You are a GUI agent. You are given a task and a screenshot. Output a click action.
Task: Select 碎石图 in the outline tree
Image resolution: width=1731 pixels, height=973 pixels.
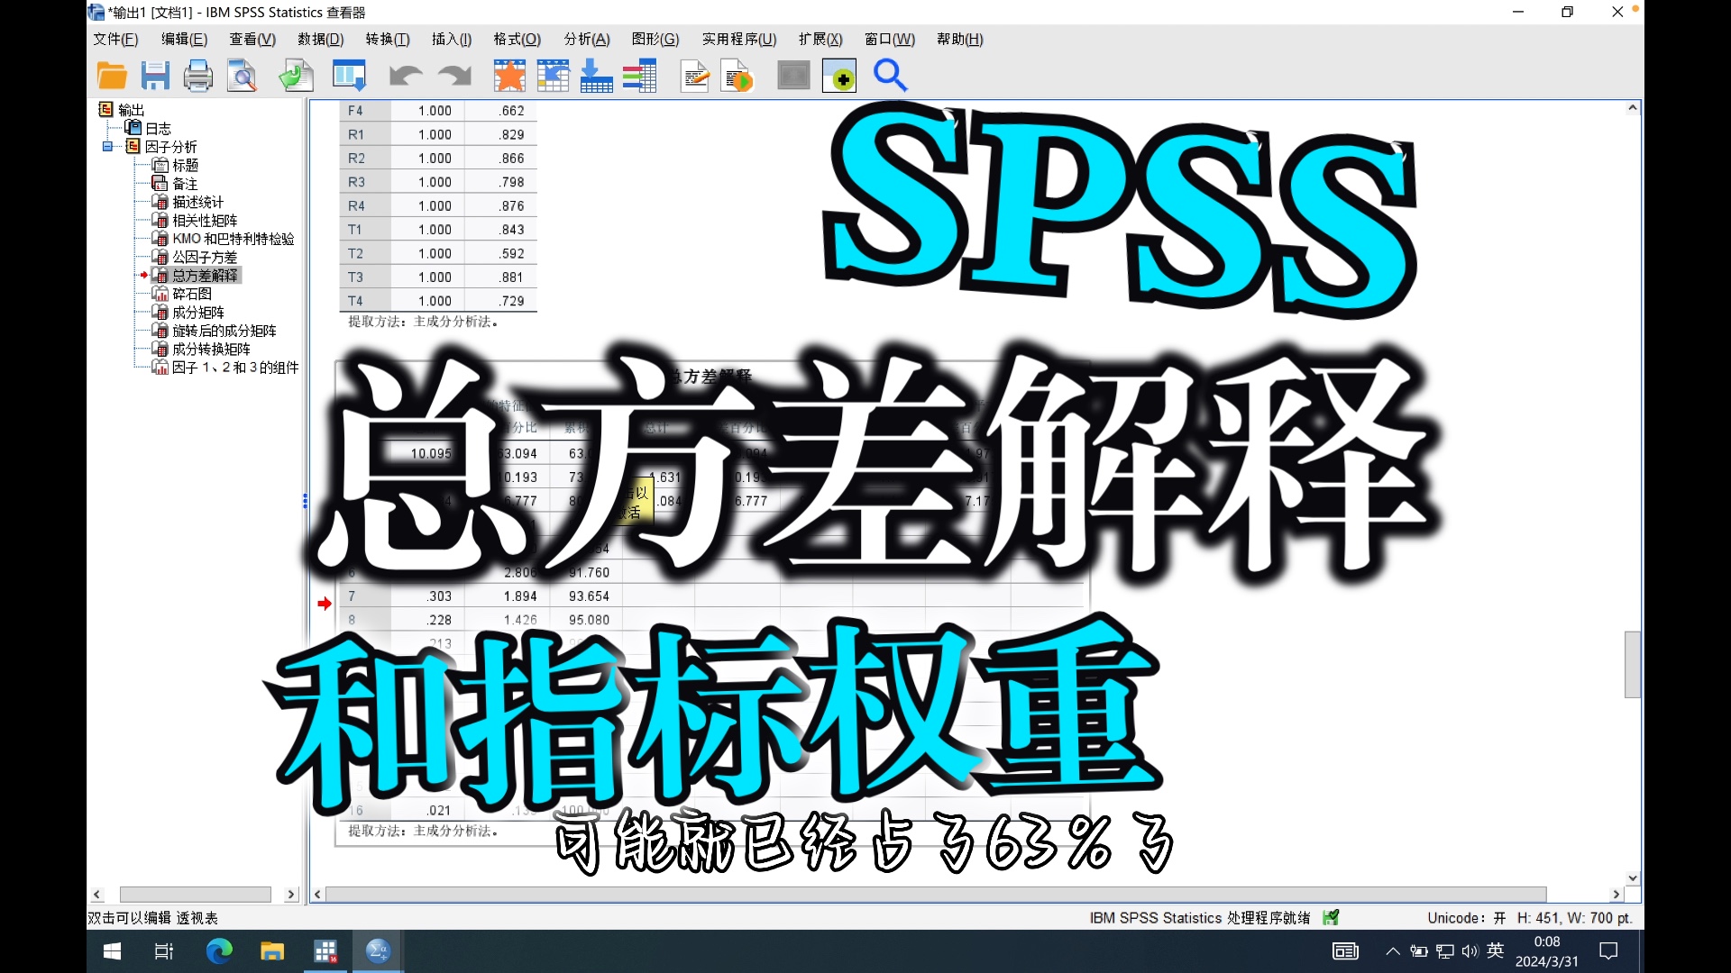[192, 294]
